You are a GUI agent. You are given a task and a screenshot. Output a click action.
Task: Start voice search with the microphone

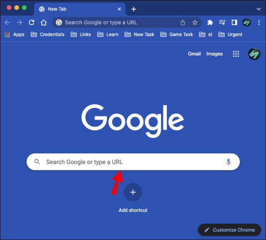228,162
